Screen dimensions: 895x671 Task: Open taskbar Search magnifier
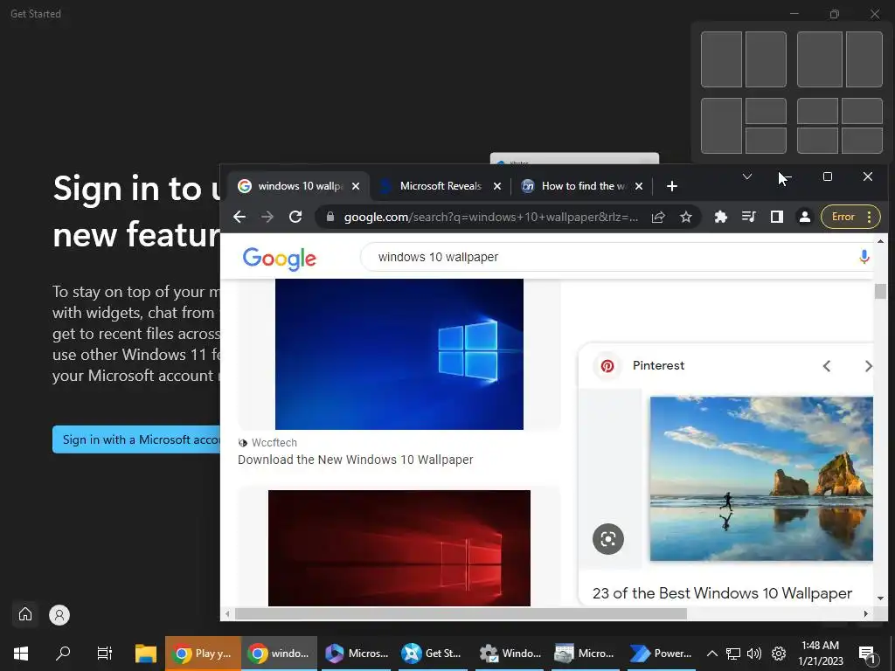tap(63, 654)
